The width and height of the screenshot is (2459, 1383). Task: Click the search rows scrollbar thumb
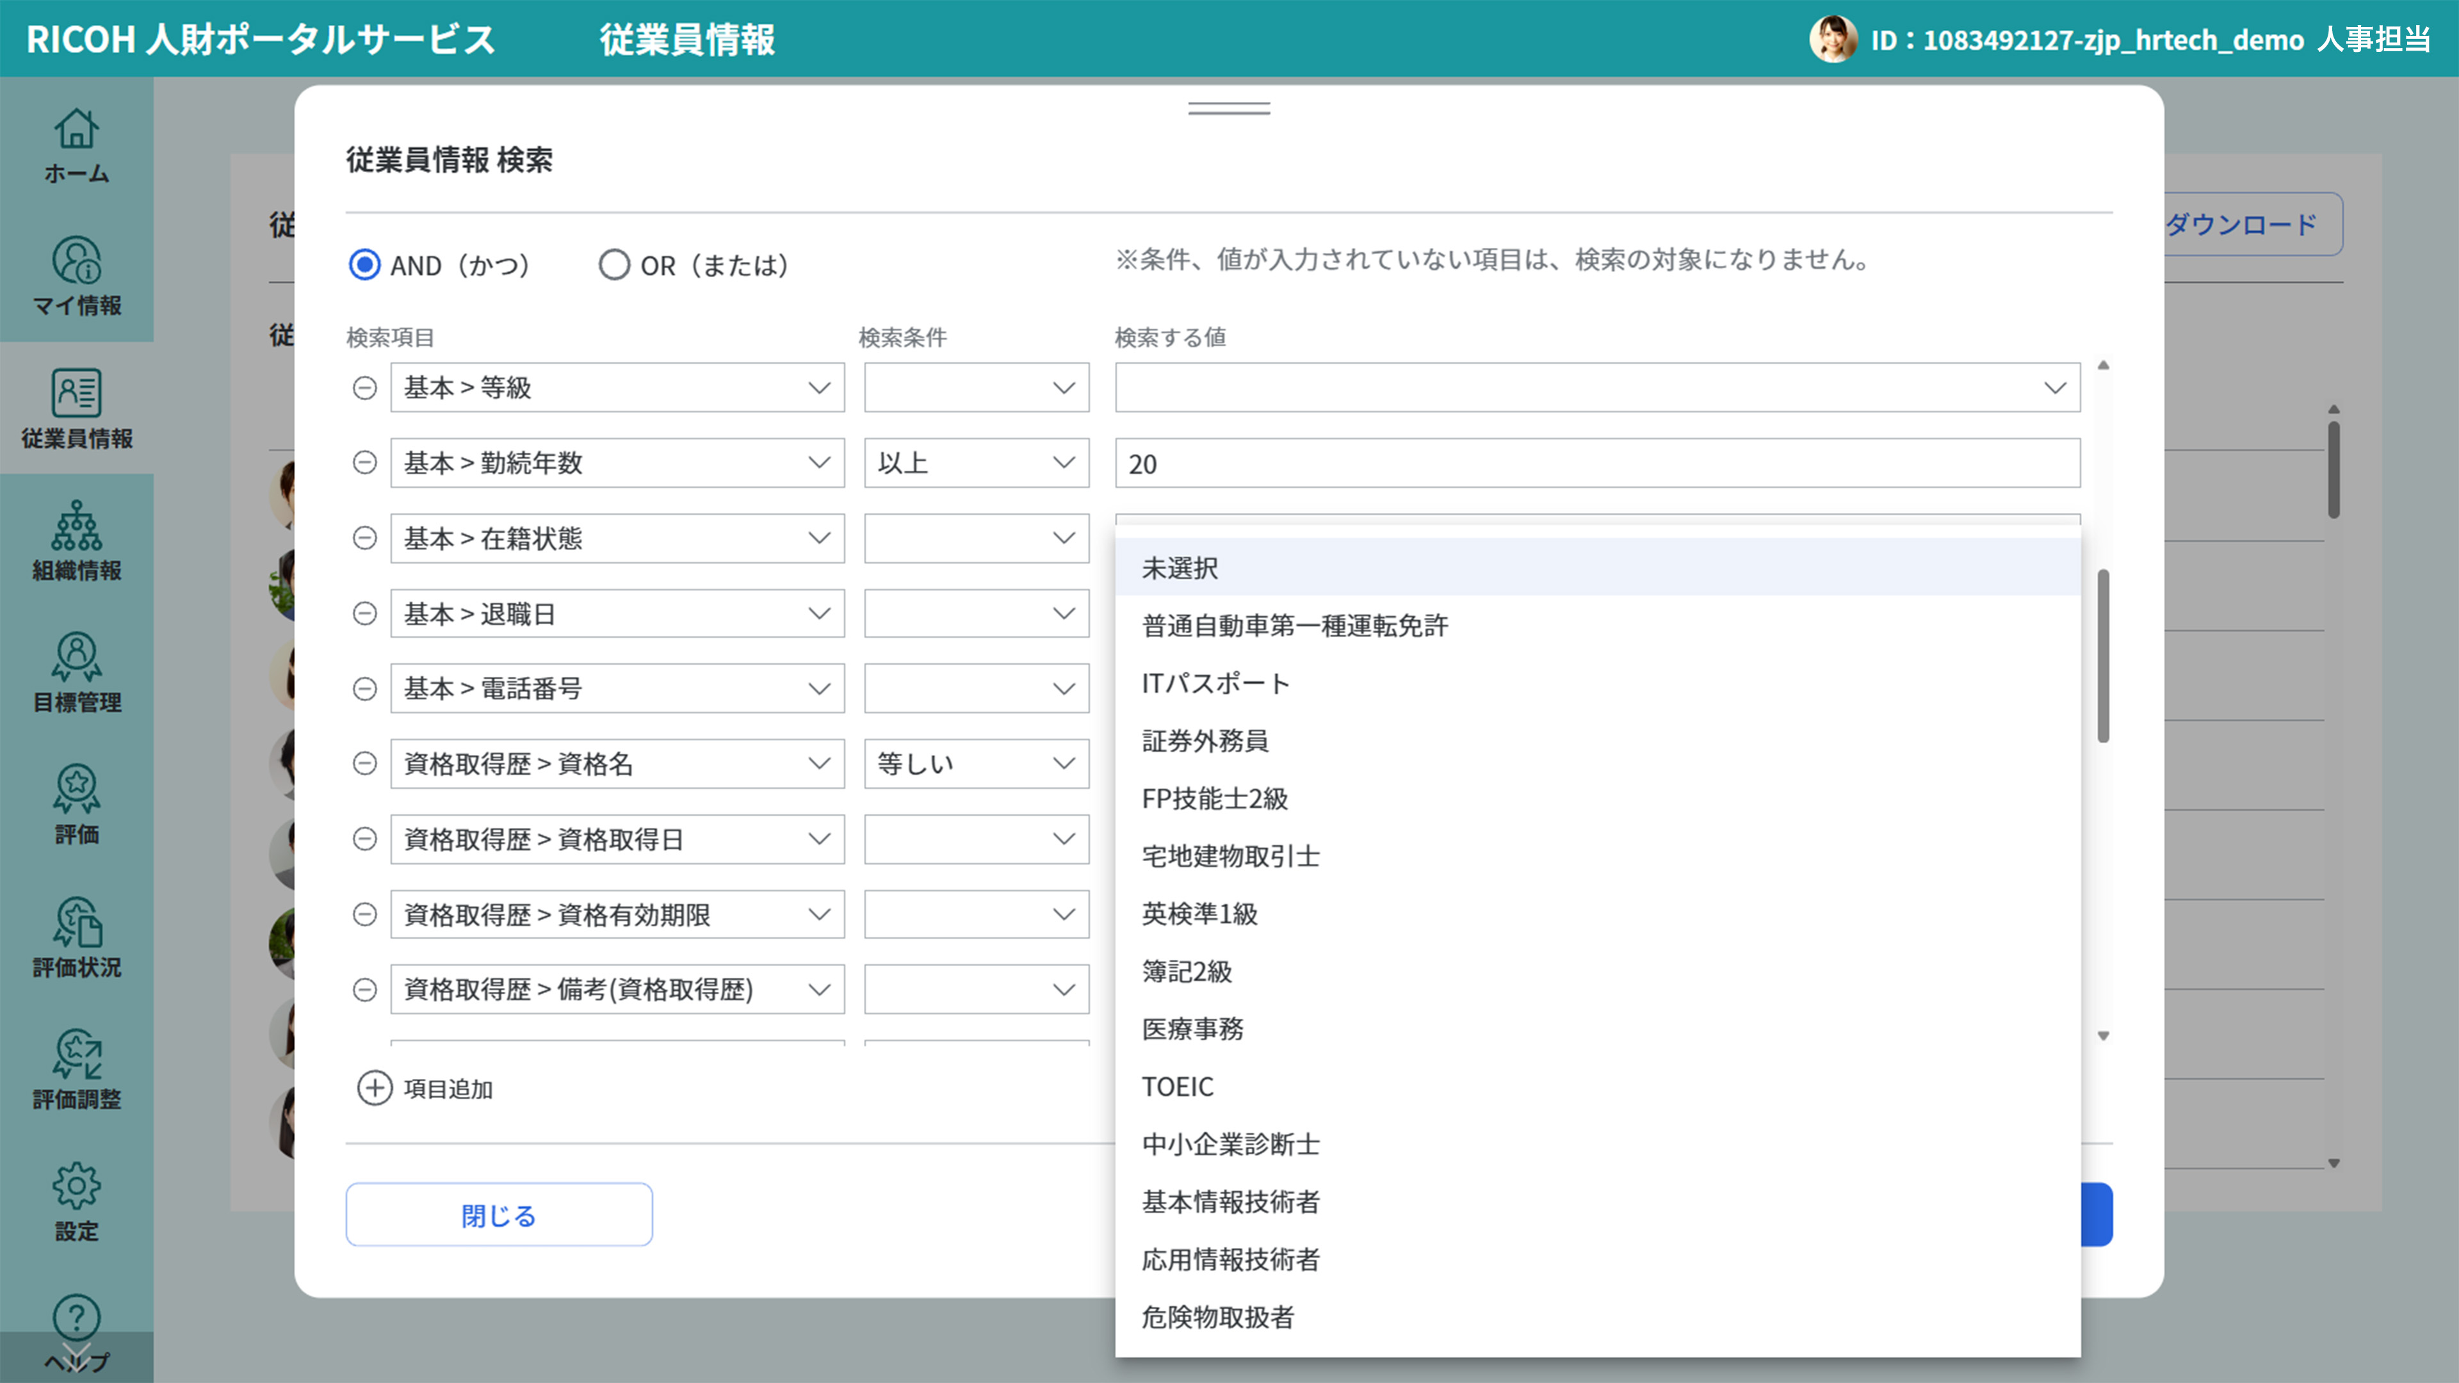tap(2103, 656)
